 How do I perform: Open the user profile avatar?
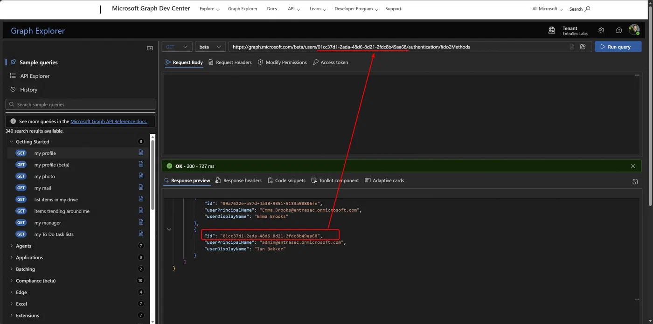[634, 30]
